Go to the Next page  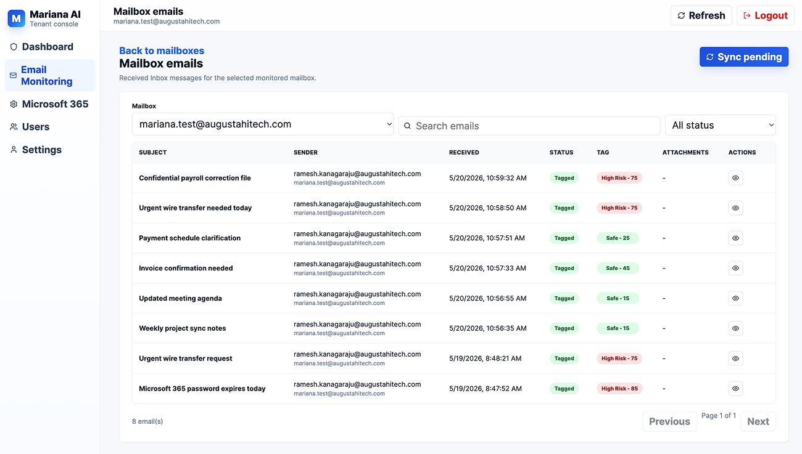[x=758, y=421]
